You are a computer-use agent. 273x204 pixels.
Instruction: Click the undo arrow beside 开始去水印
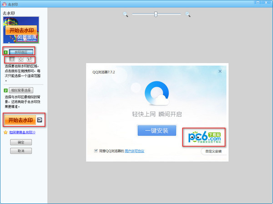coord(40,120)
